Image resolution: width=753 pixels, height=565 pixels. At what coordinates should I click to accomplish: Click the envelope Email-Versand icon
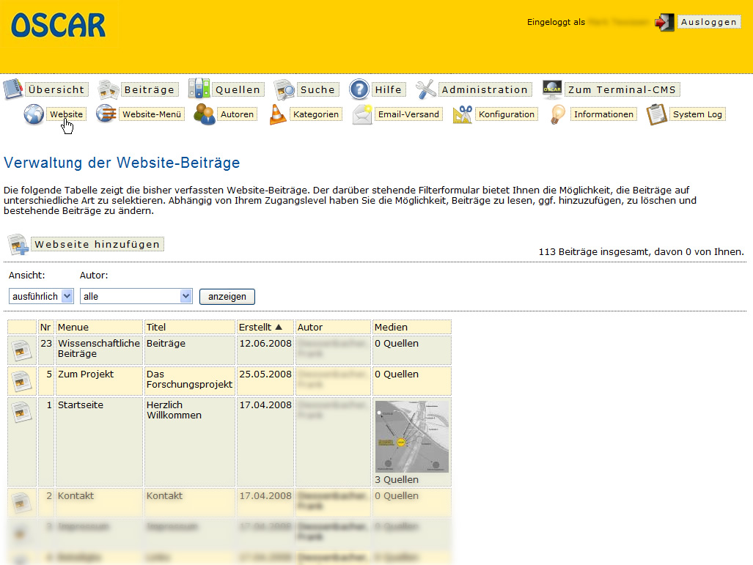pos(362,114)
